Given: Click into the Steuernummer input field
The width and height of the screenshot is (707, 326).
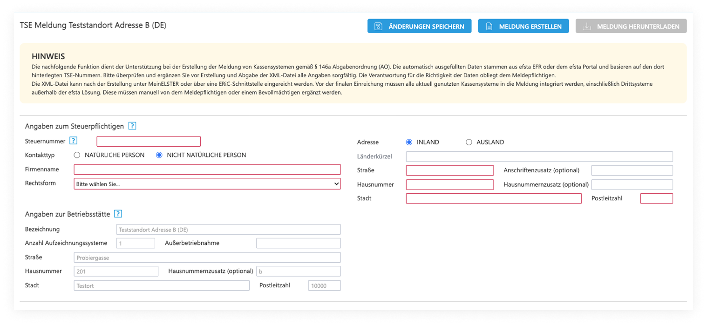Looking at the screenshot, I should 149,141.
